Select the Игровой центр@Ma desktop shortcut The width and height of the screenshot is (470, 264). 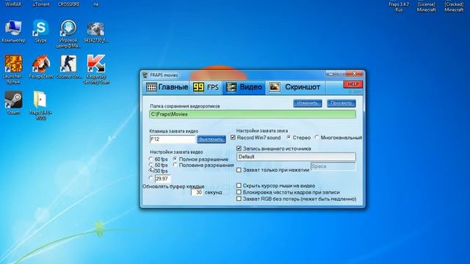(x=68, y=34)
